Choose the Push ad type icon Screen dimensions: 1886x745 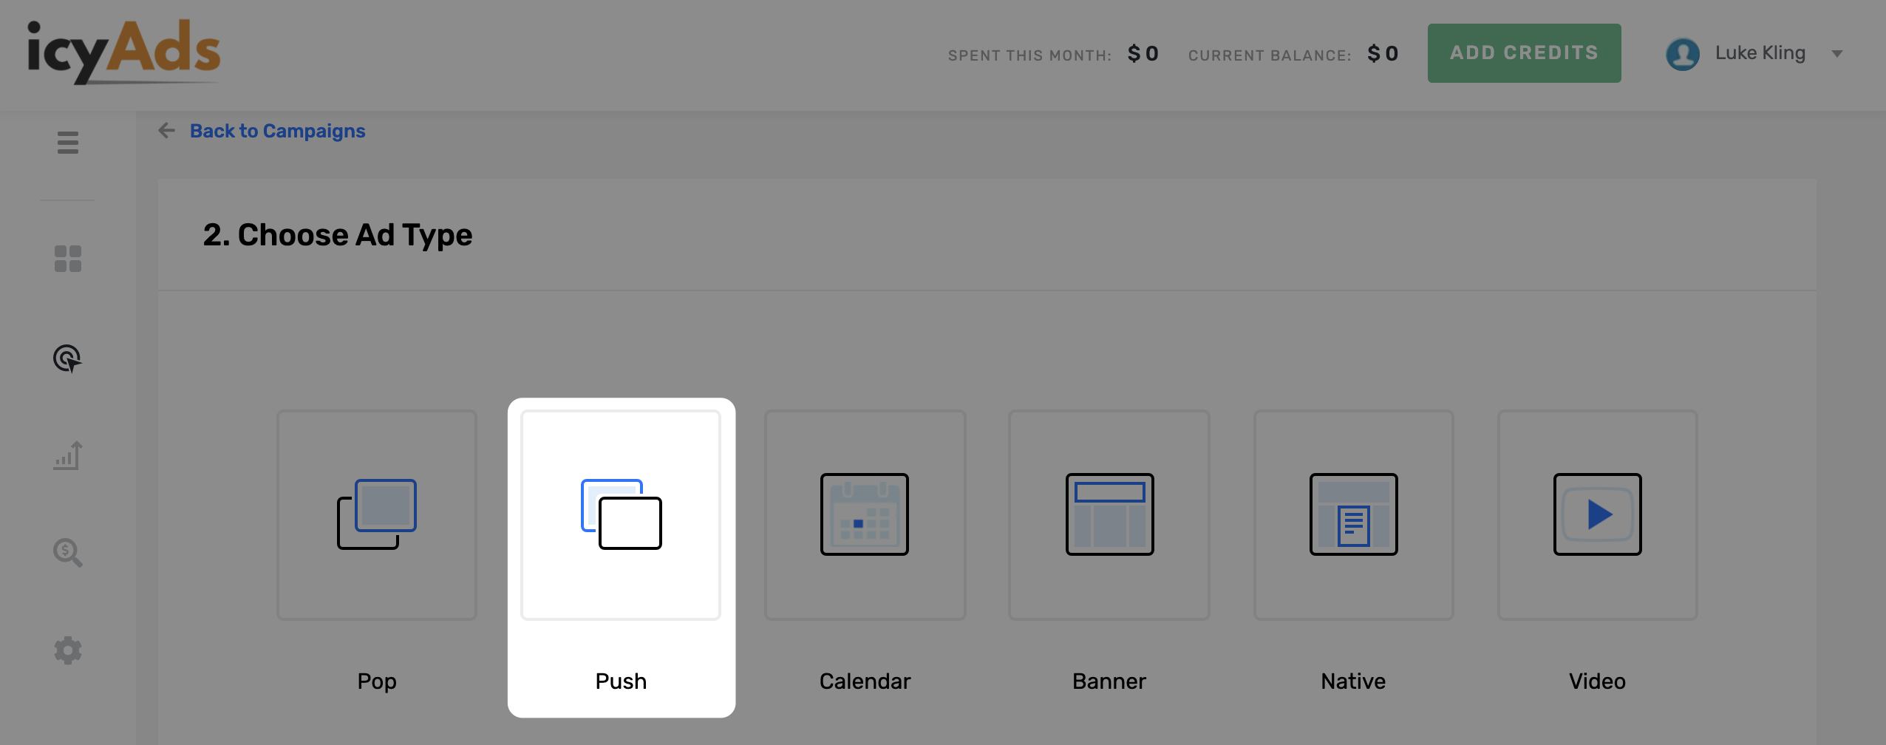coord(621,514)
